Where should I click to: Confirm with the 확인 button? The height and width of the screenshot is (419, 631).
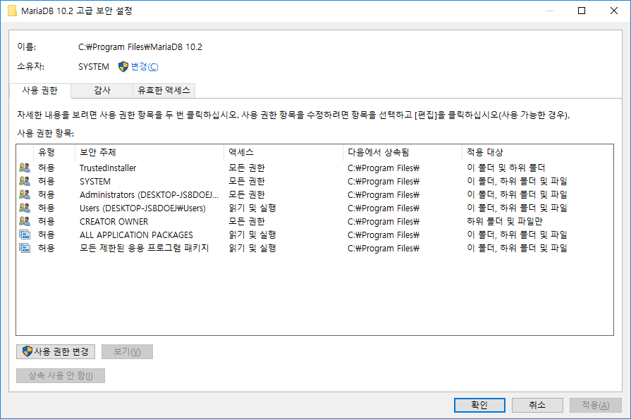[x=479, y=405]
